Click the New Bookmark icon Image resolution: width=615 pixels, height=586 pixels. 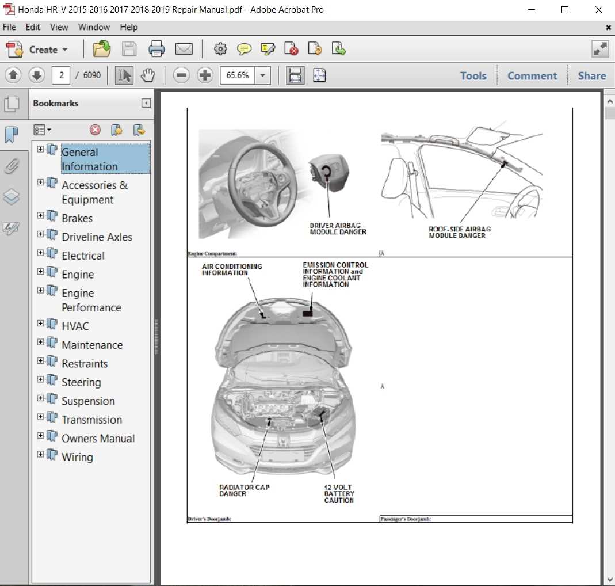[x=117, y=130]
